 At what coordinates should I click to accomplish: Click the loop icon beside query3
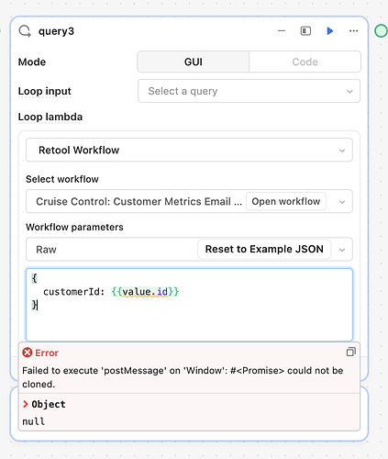[x=25, y=31]
